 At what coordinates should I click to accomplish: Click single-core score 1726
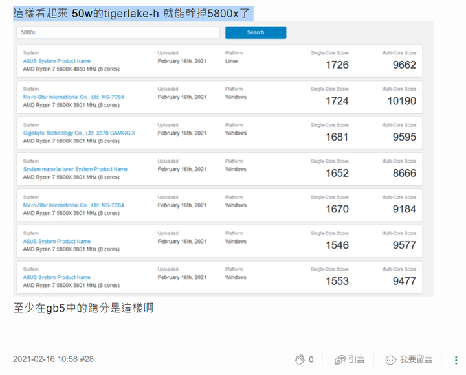[x=337, y=65]
